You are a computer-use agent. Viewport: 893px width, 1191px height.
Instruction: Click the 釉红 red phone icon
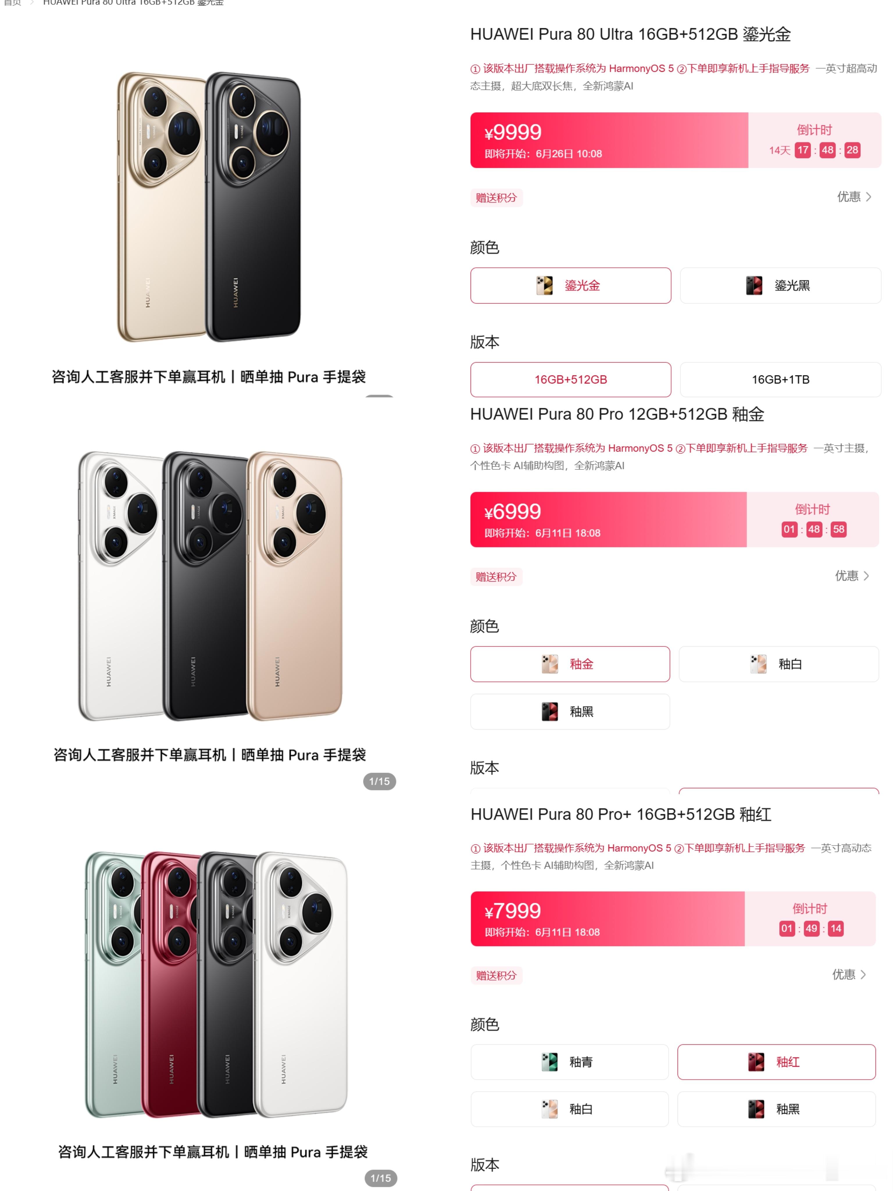click(x=756, y=1062)
